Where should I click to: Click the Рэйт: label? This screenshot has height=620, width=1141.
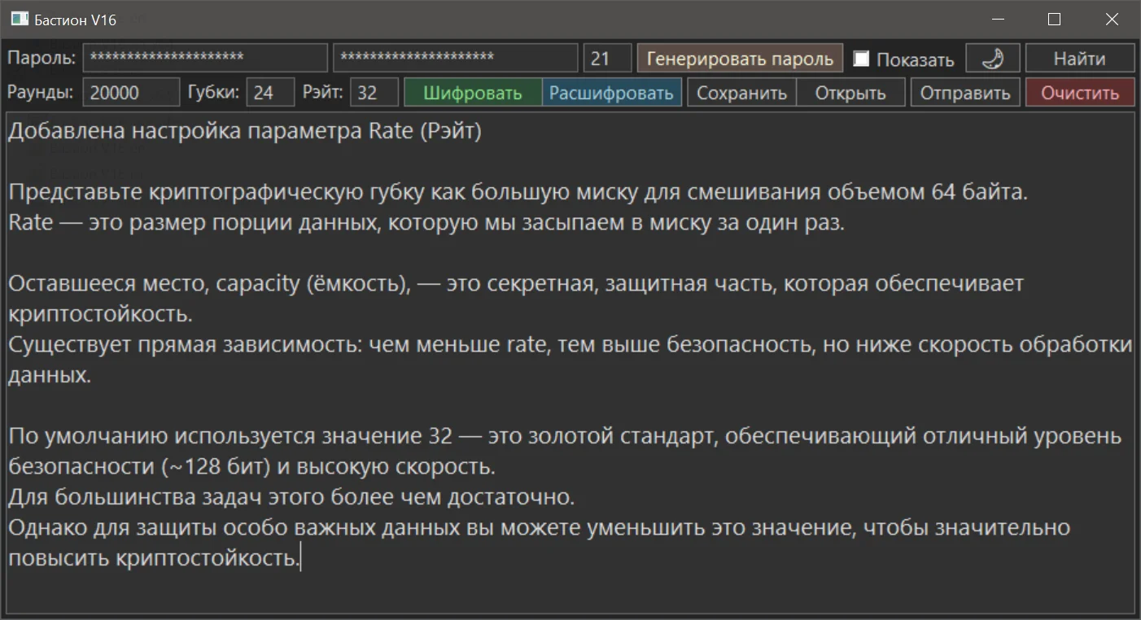click(x=323, y=92)
